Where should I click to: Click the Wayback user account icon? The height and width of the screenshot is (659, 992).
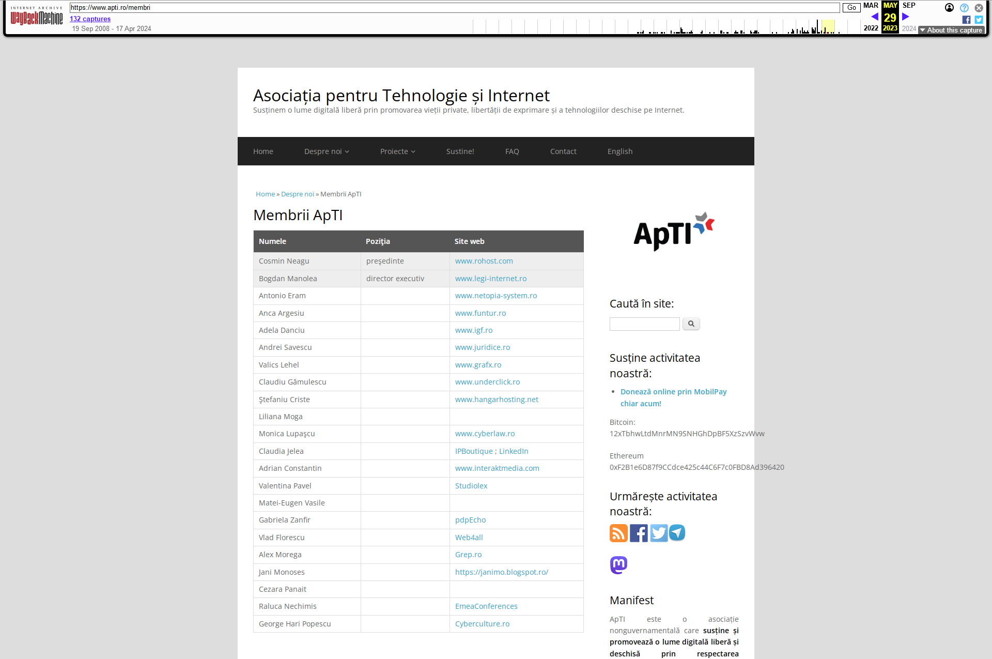pyautogui.click(x=949, y=8)
